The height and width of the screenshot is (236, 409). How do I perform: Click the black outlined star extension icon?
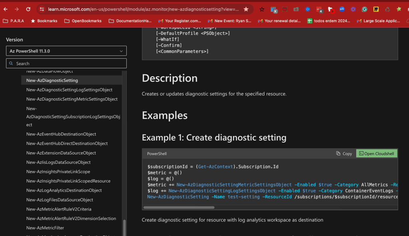262,9
